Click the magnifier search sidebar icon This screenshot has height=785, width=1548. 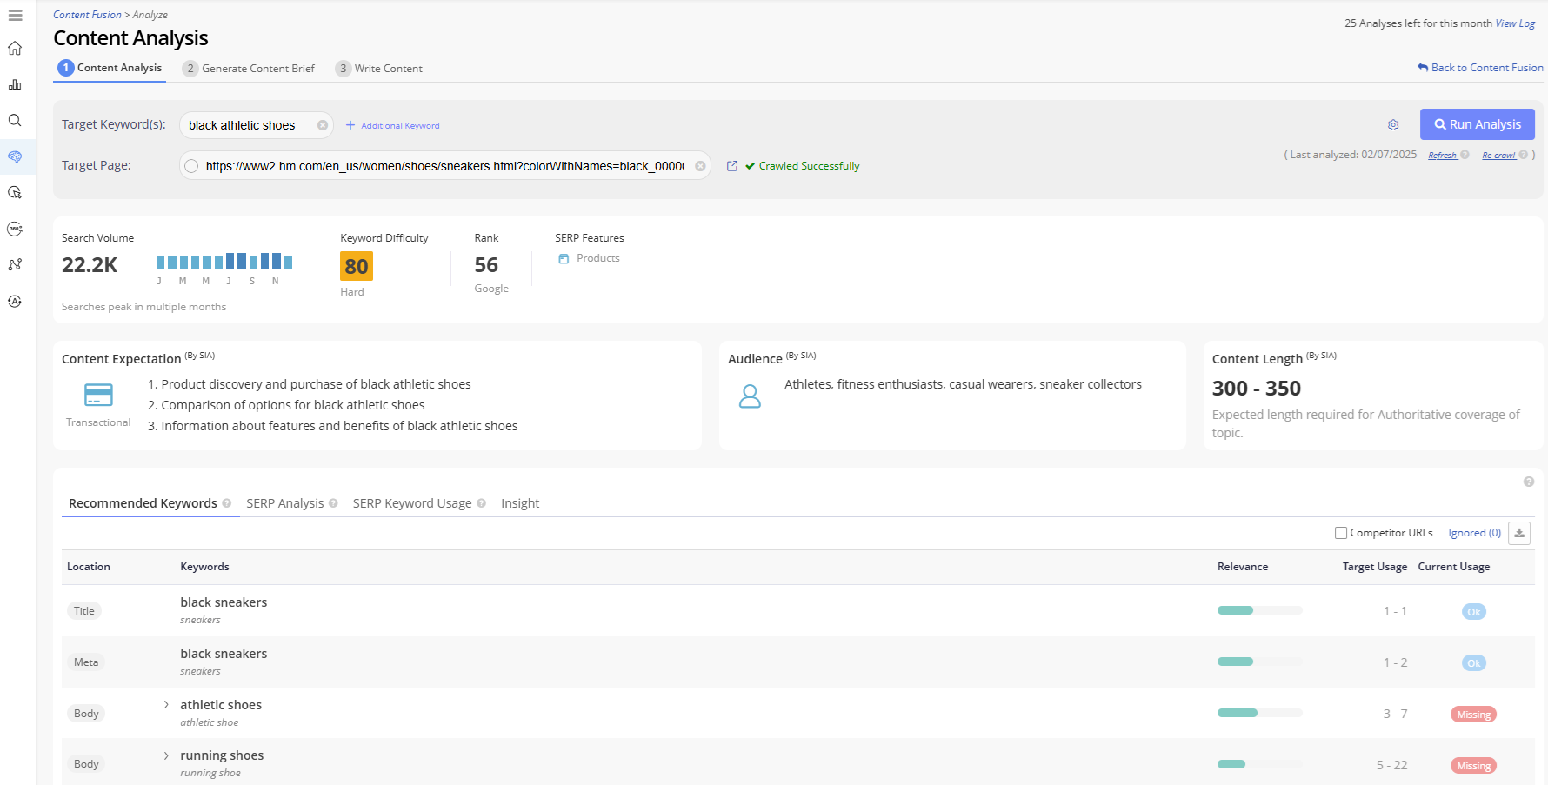[x=15, y=121]
